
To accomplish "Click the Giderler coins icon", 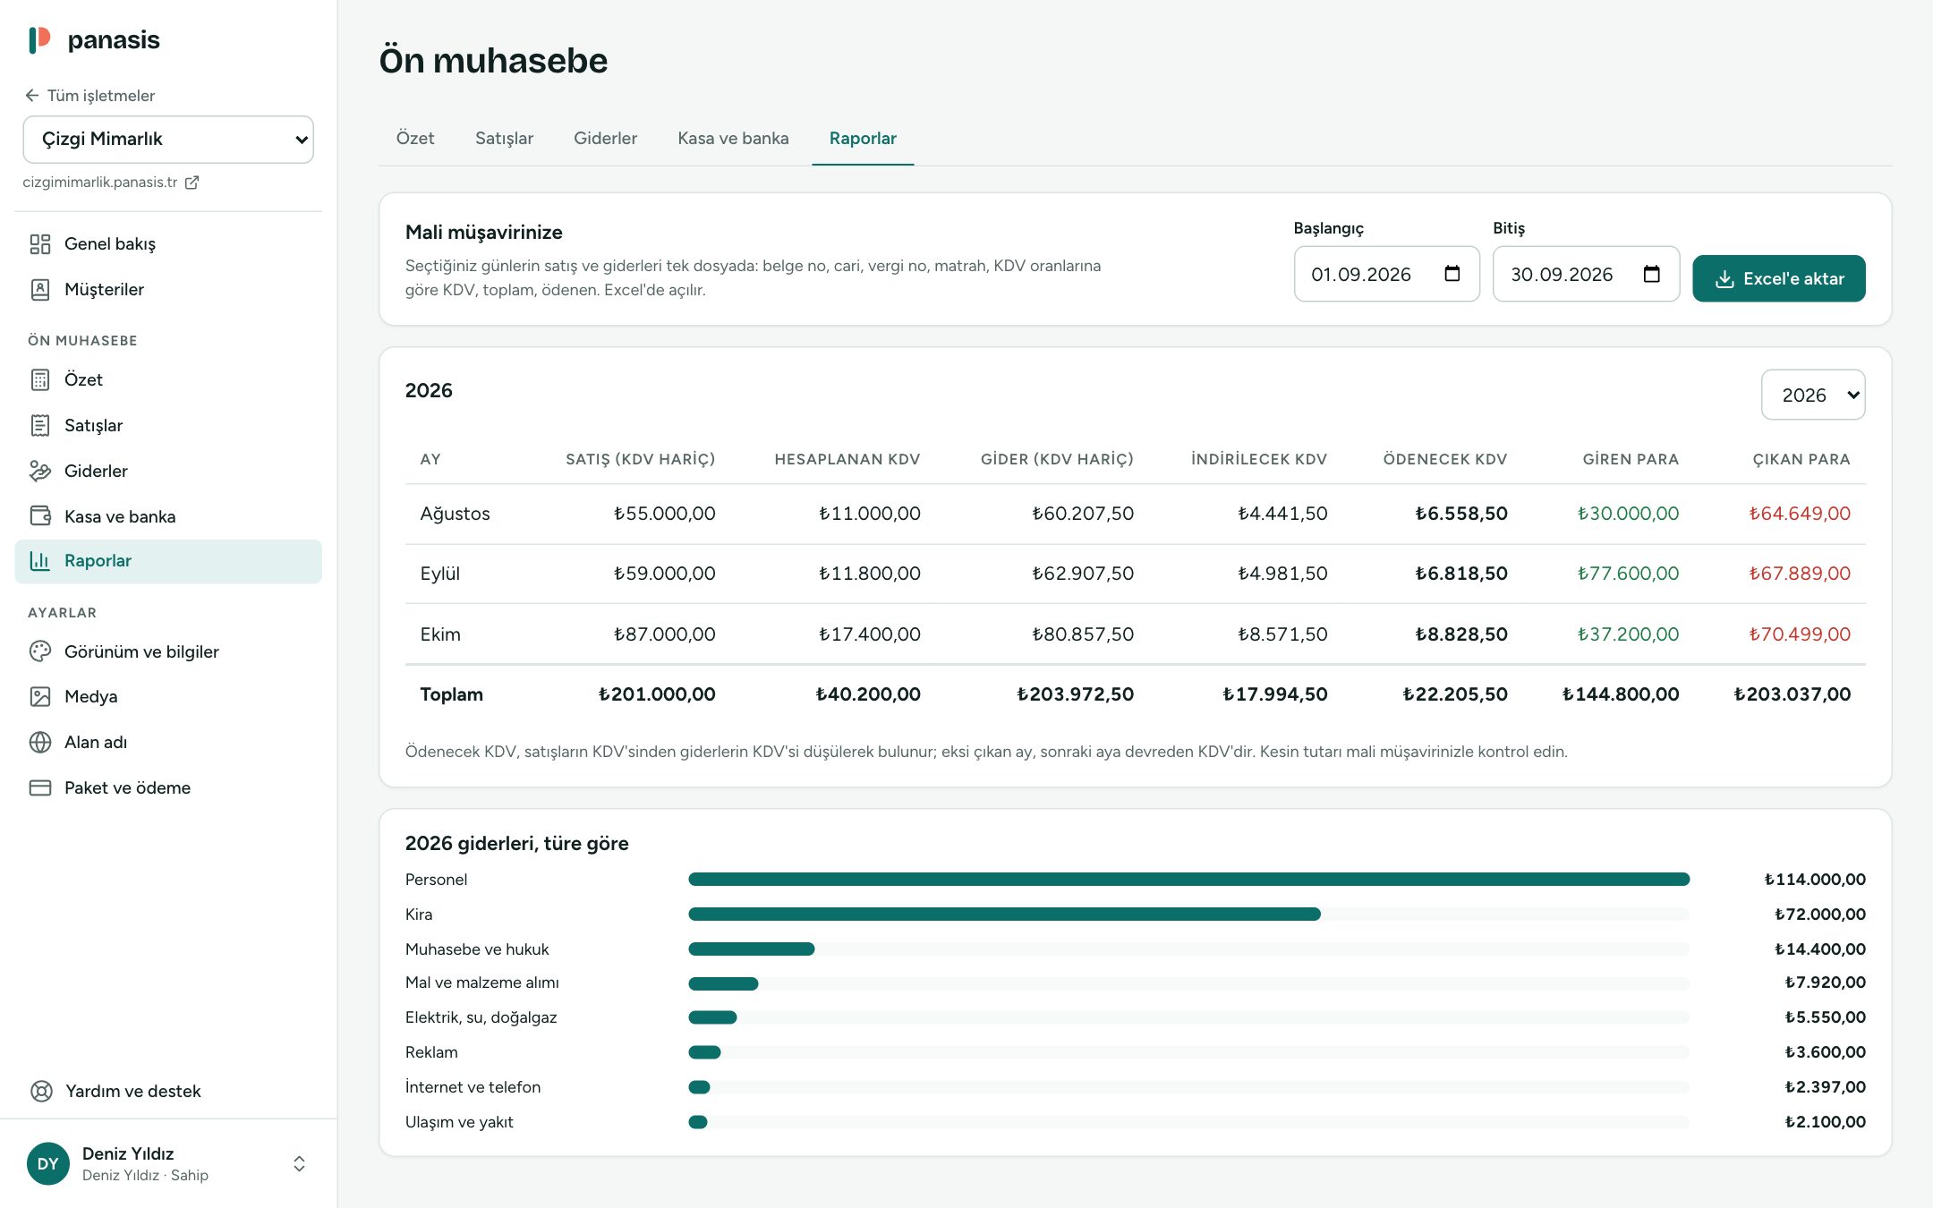I will [x=40, y=472].
